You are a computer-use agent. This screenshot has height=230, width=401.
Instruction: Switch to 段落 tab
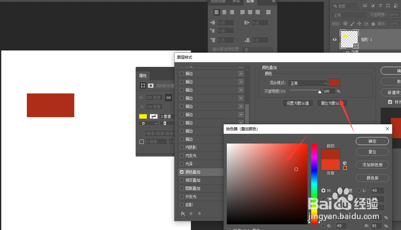tap(250, 2)
